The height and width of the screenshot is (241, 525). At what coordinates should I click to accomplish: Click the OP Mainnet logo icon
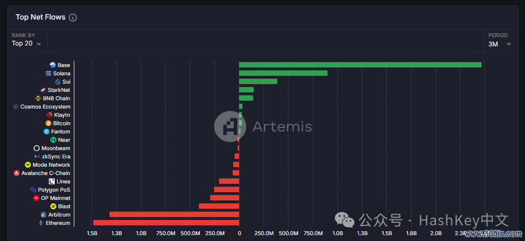tap(36, 198)
